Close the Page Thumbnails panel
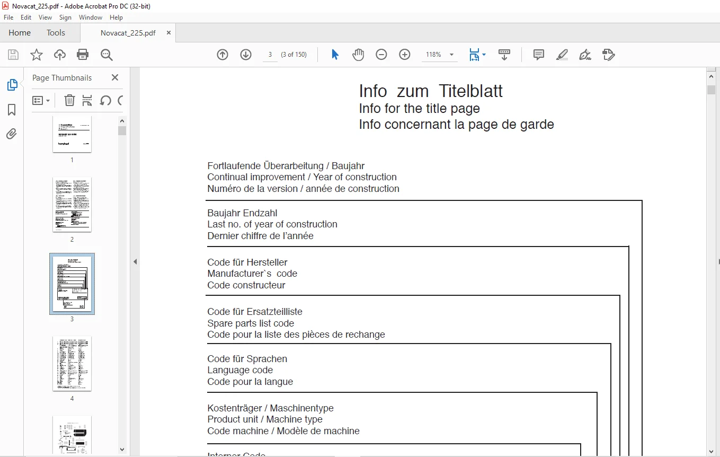 point(115,77)
